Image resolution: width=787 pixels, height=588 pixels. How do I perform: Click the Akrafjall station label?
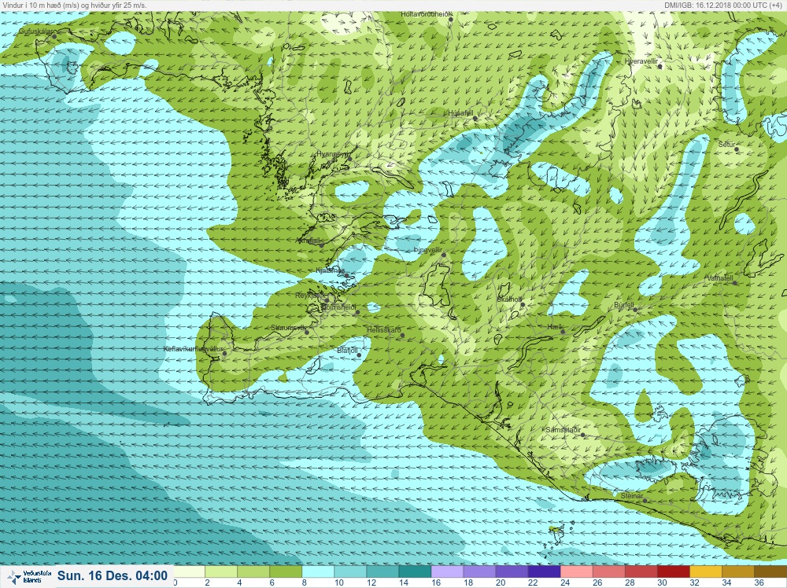[x=309, y=241]
